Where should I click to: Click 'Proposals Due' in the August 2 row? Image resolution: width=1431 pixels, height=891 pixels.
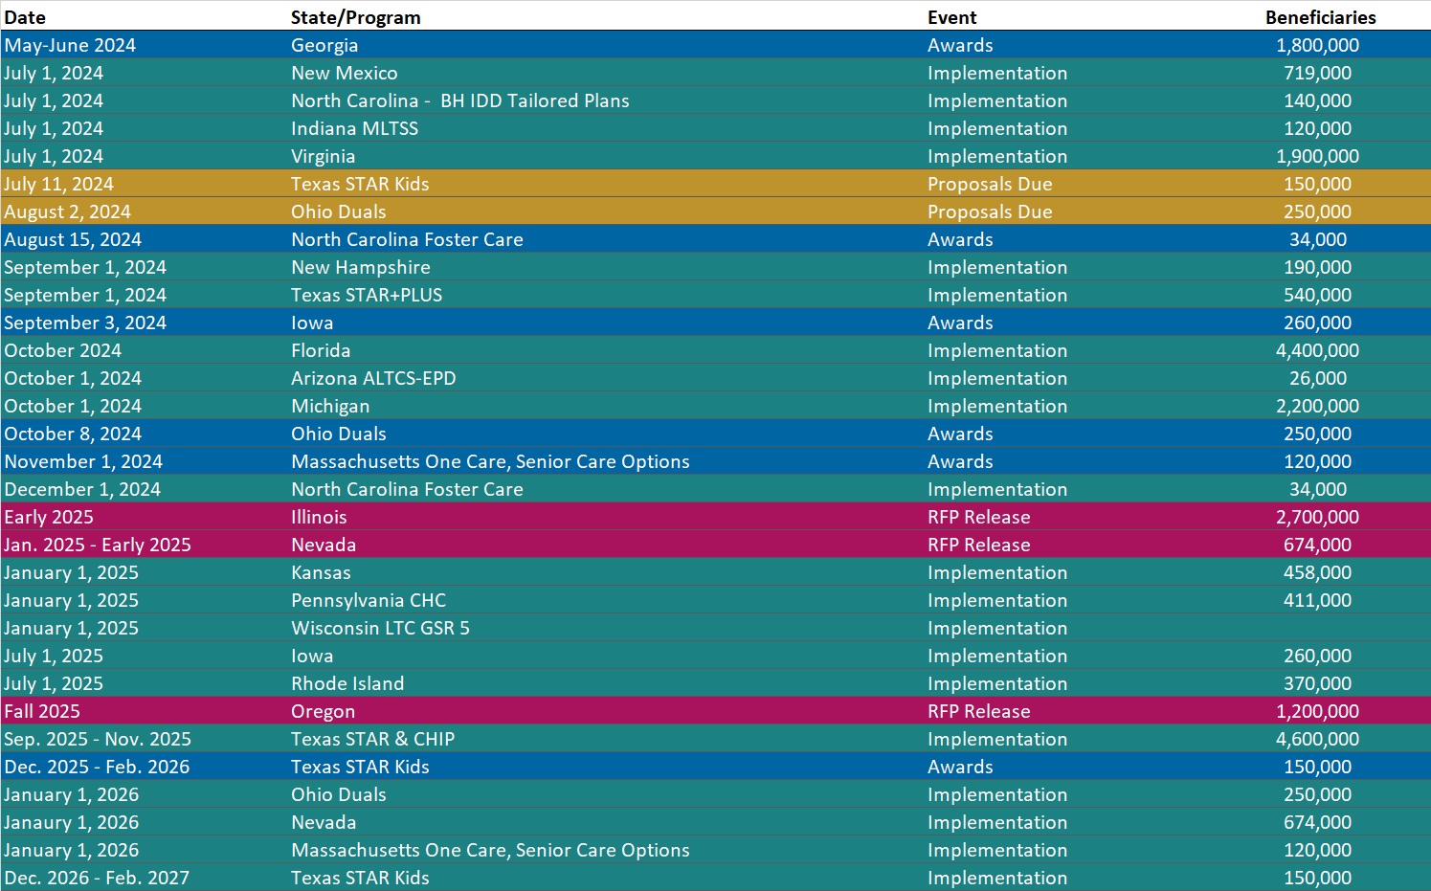point(990,212)
